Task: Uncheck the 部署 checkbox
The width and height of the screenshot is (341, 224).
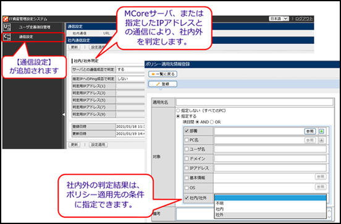Action: pyautogui.click(x=187, y=131)
